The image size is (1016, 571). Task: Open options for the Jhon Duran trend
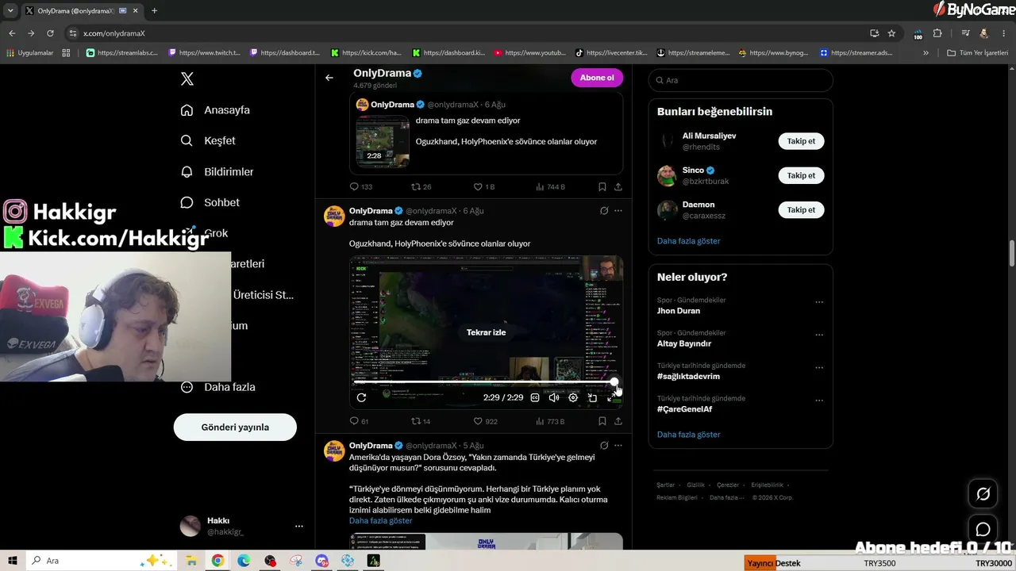click(x=819, y=302)
